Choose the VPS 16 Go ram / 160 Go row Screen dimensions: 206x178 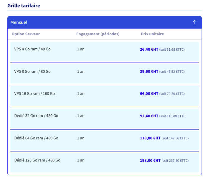[105, 96]
